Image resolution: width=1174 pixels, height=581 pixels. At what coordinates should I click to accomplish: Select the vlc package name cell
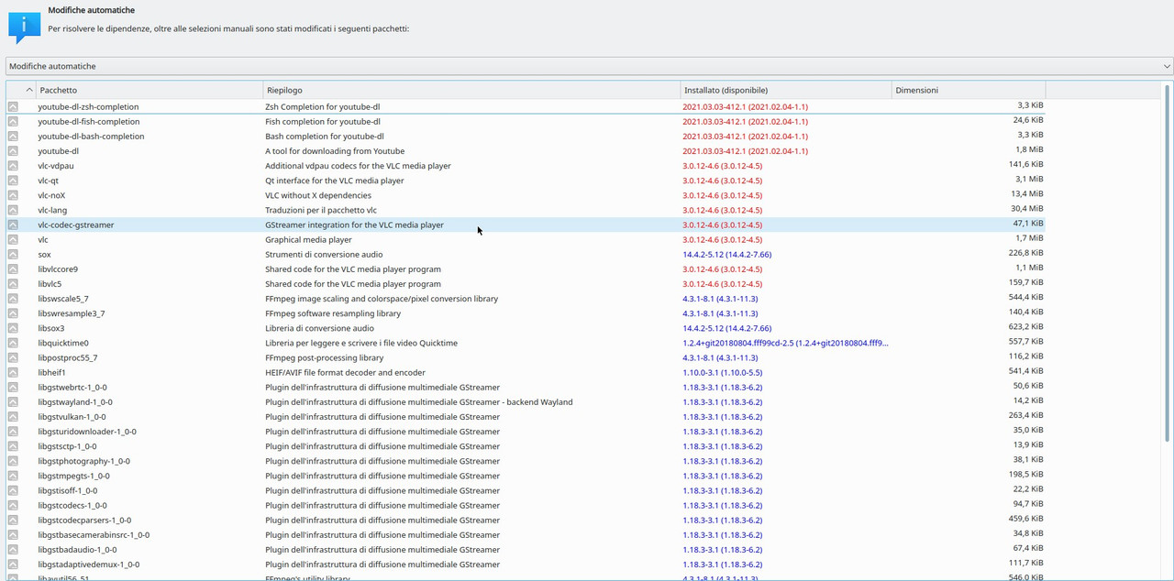coord(43,240)
